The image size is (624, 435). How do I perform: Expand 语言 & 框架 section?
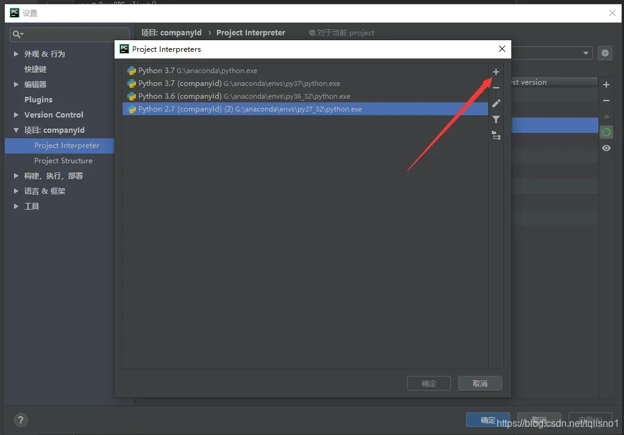pos(16,191)
